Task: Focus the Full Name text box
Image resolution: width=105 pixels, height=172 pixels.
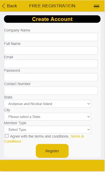Action: pyautogui.click(x=51, y=51)
